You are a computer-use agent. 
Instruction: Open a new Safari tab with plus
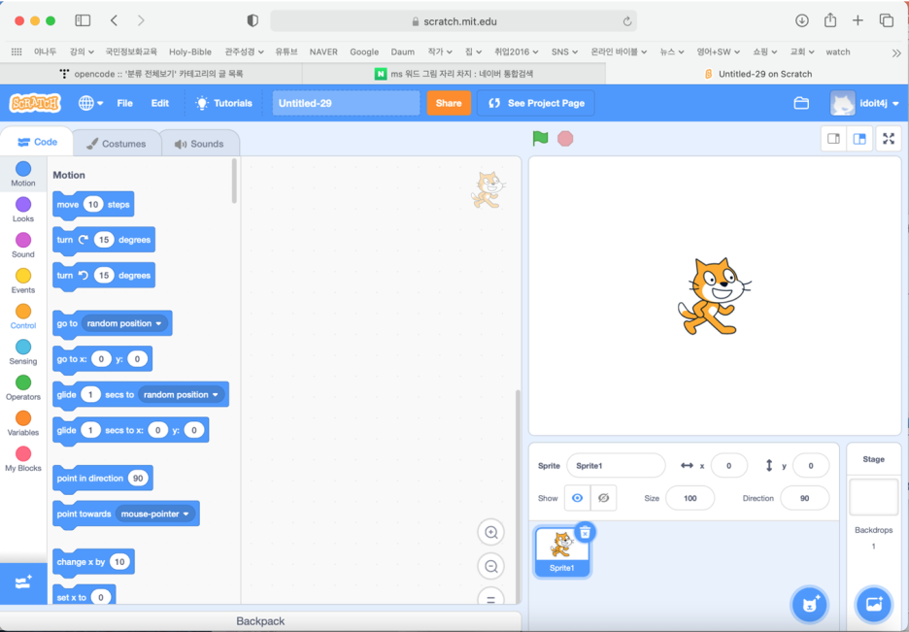pos(858,20)
